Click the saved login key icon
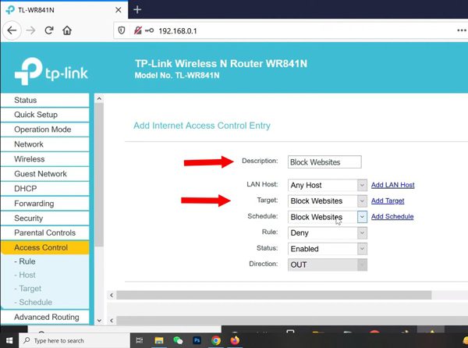The height and width of the screenshot is (348, 468). 149,30
